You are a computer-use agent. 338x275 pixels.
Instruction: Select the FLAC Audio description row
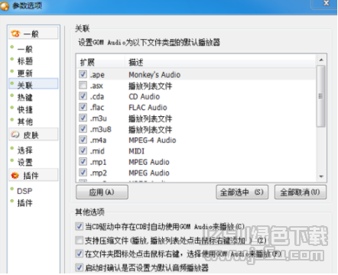point(148,108)
